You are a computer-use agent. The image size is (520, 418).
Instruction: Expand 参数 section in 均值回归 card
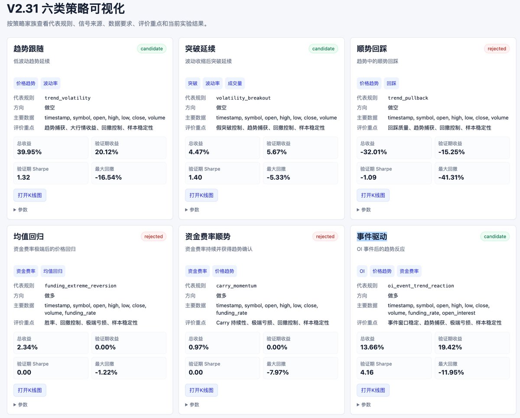20,405
